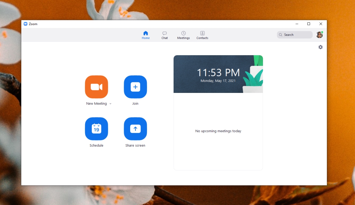355x205 pixels.
Task: Switch to the Home tab
Action: coord(146,35)
